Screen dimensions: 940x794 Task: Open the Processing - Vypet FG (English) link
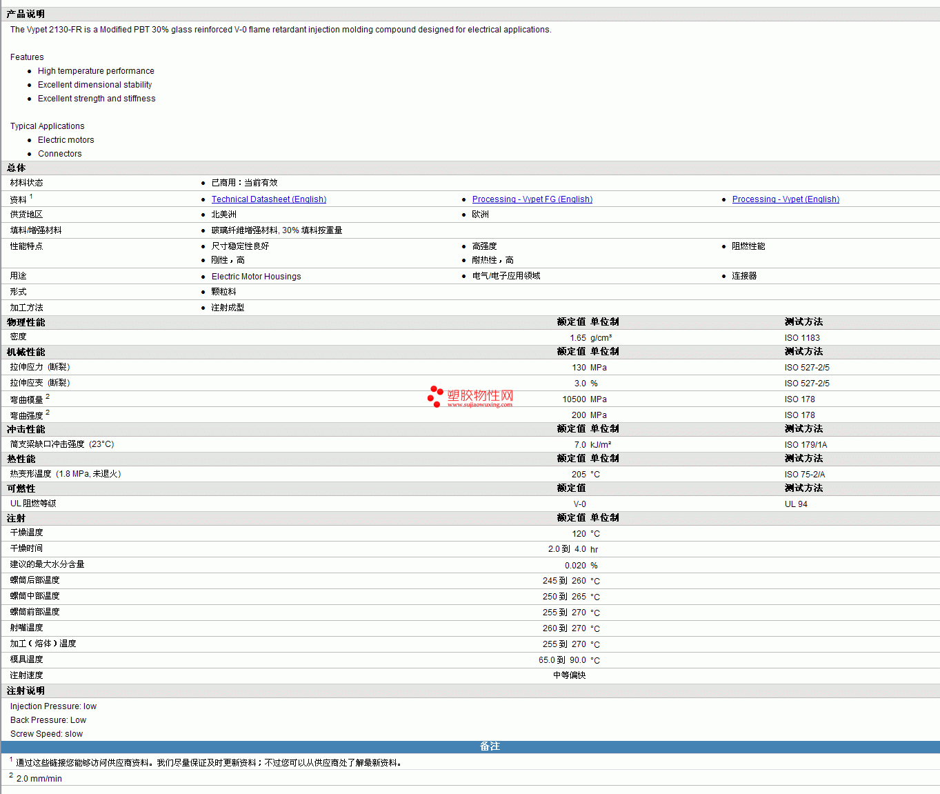[x=532, y=199]
